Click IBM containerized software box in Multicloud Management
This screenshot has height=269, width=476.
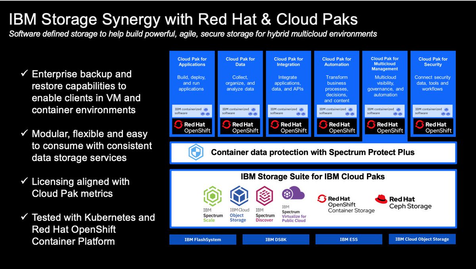coord(385,111)
